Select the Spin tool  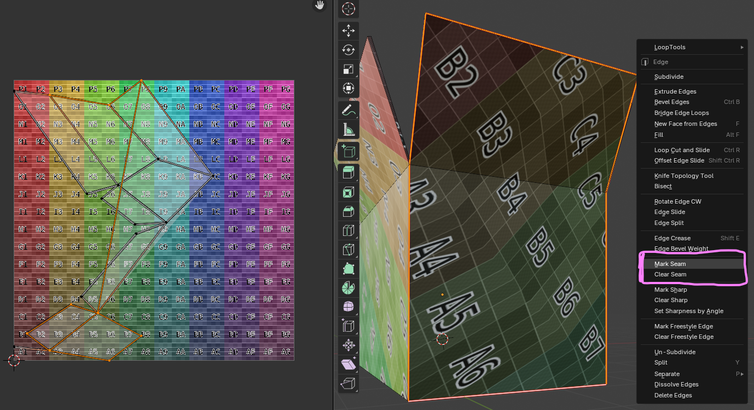click(x=348, y=287)
